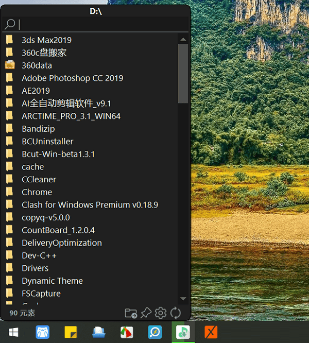
Task: Open the CountBoard_1.2.0.4 folder
Action: coord(91,230)
